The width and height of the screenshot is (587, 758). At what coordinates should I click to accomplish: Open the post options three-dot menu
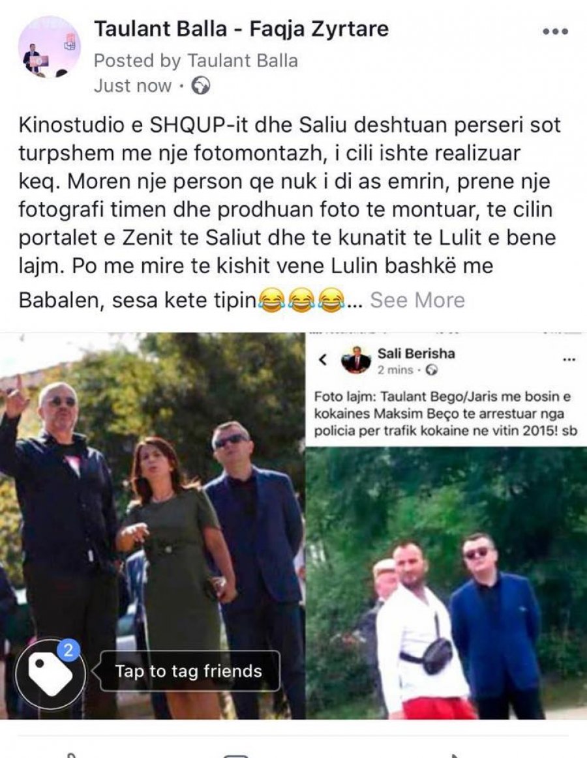555,31
